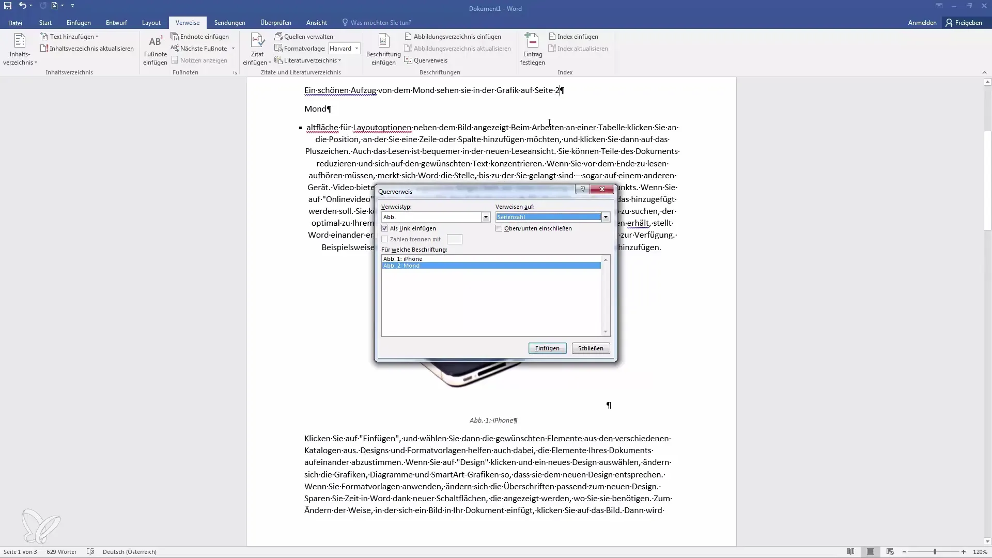
Task: Click 629 Wörter word count
Action: pos(61,552)
